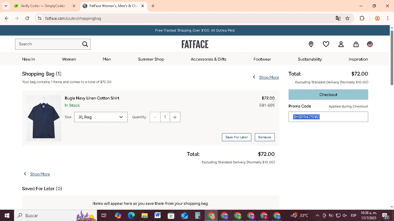
Task: Click the 33°C weather widget
Action: coord(299,215)
